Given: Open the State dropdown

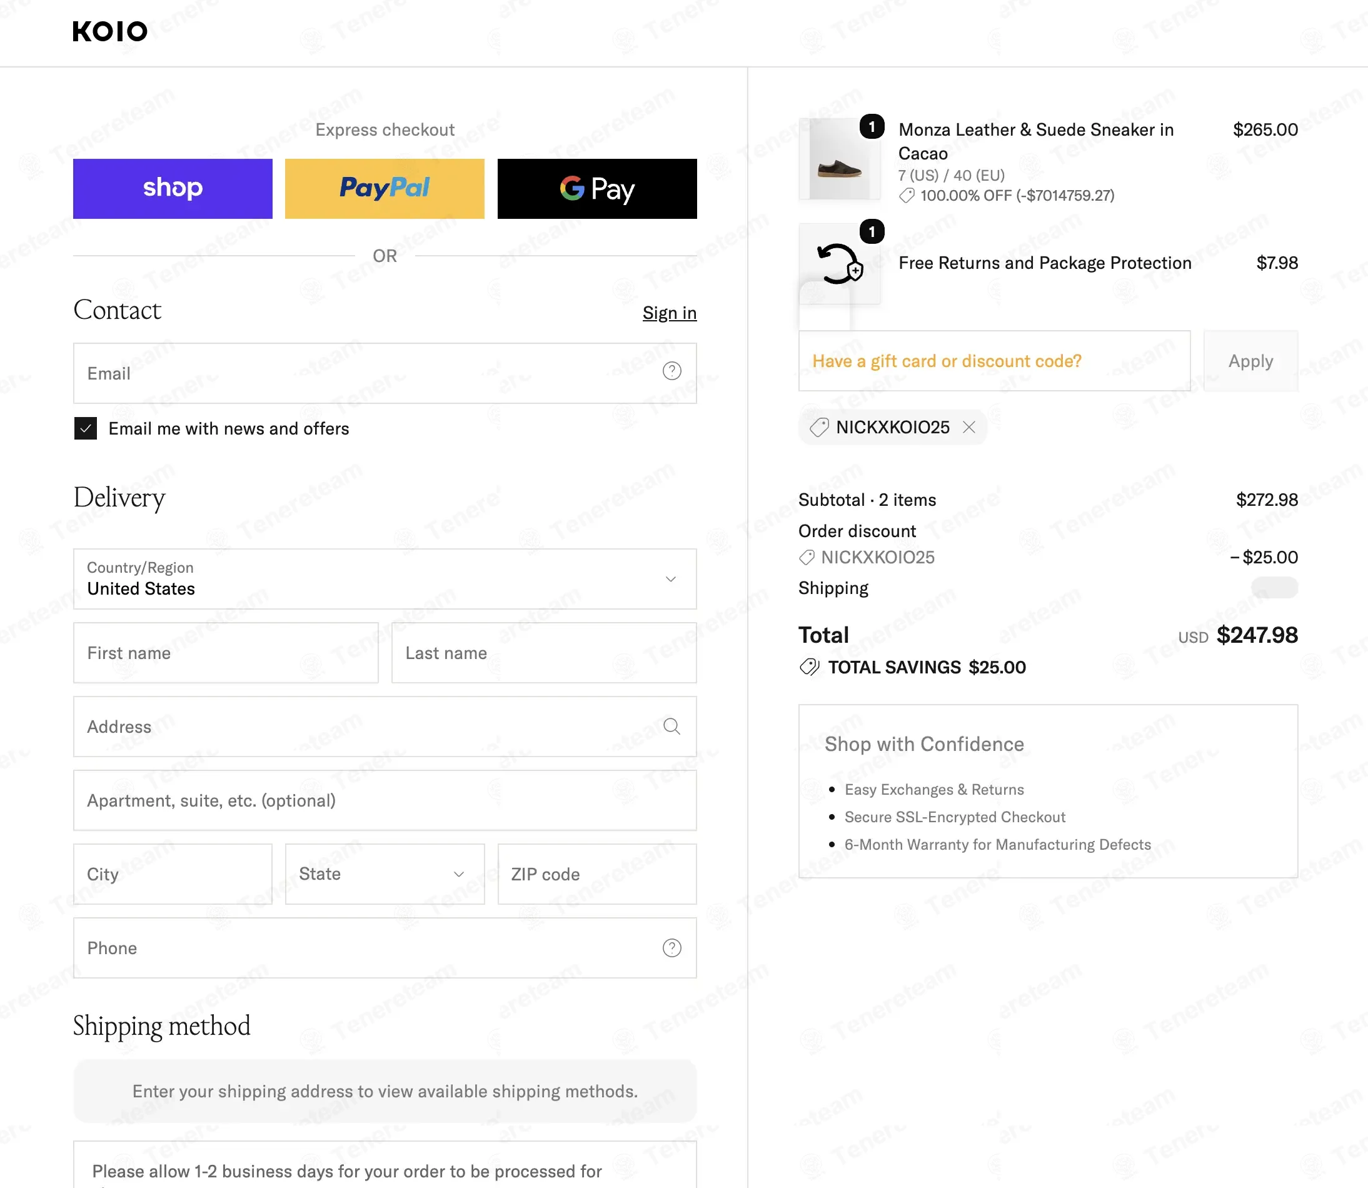Looking at the screenshot, I should (x=385, y=873).
